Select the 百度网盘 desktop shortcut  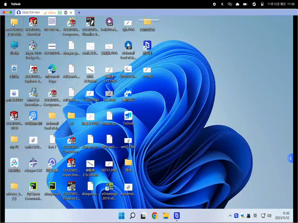coord(14,165)
